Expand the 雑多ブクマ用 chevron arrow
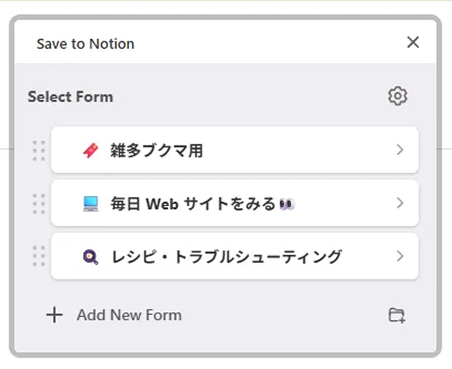 (400, 150)
